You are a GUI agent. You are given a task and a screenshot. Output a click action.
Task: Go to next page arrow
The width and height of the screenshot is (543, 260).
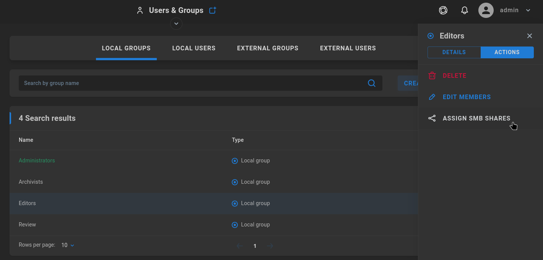(270, 246)
